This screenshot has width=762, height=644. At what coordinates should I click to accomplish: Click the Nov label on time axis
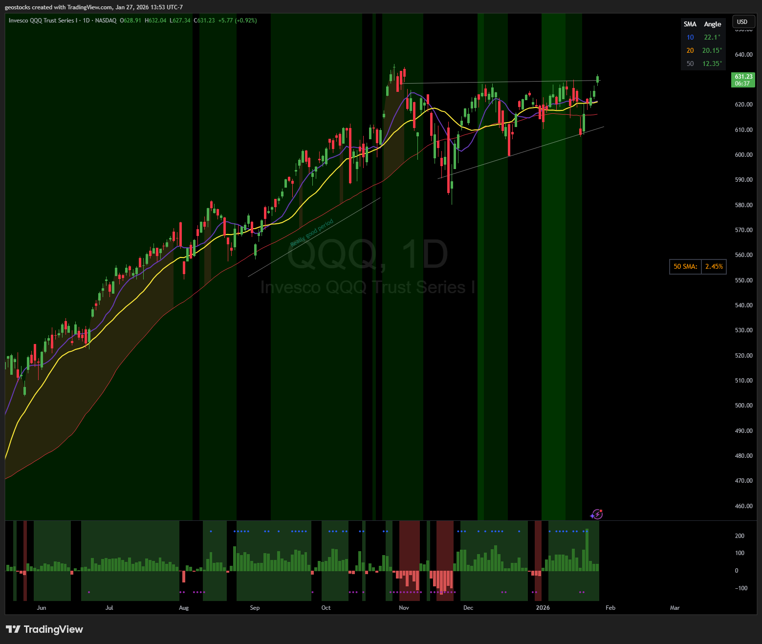coord(404,608)
